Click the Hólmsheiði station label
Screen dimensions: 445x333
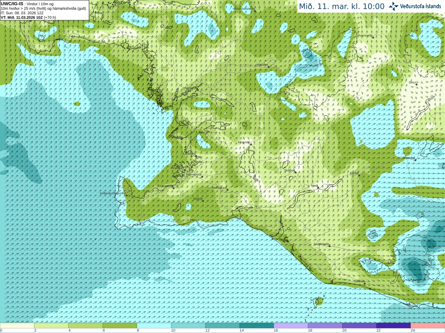[194, 174]
